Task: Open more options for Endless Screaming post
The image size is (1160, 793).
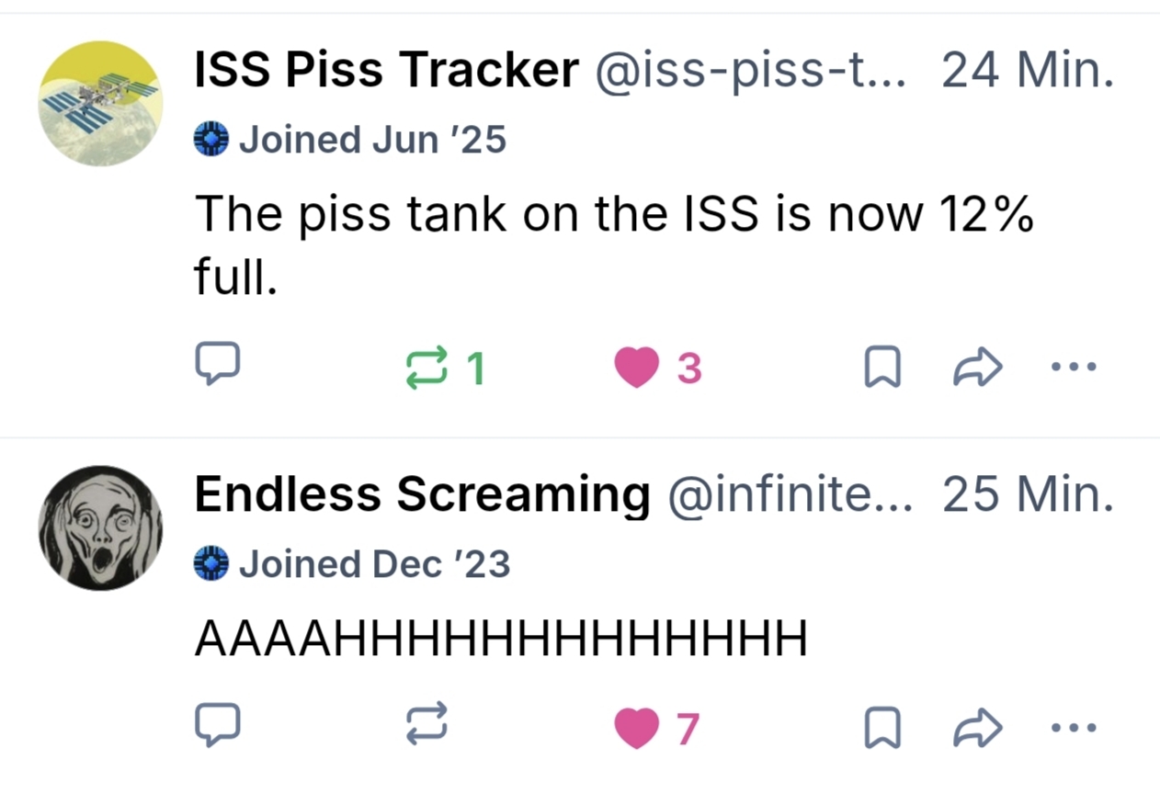Action: (x=1073, y=727)
